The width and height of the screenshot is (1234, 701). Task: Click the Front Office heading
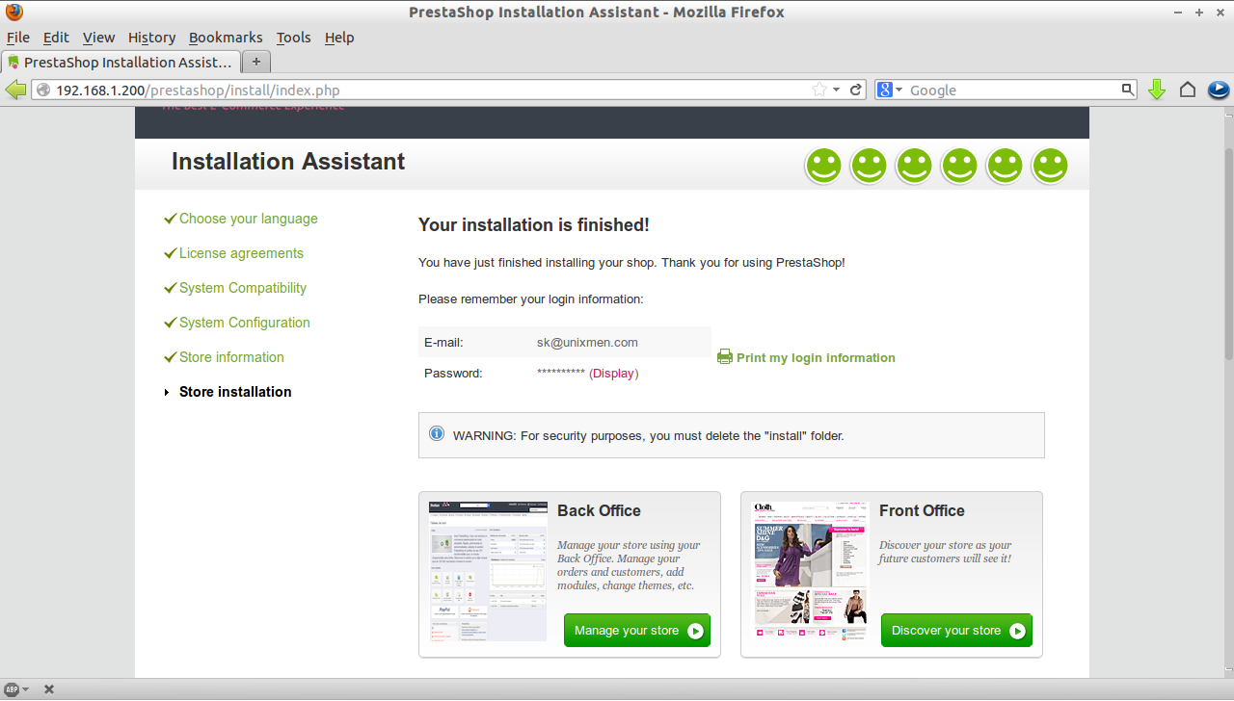pos(922,510)
